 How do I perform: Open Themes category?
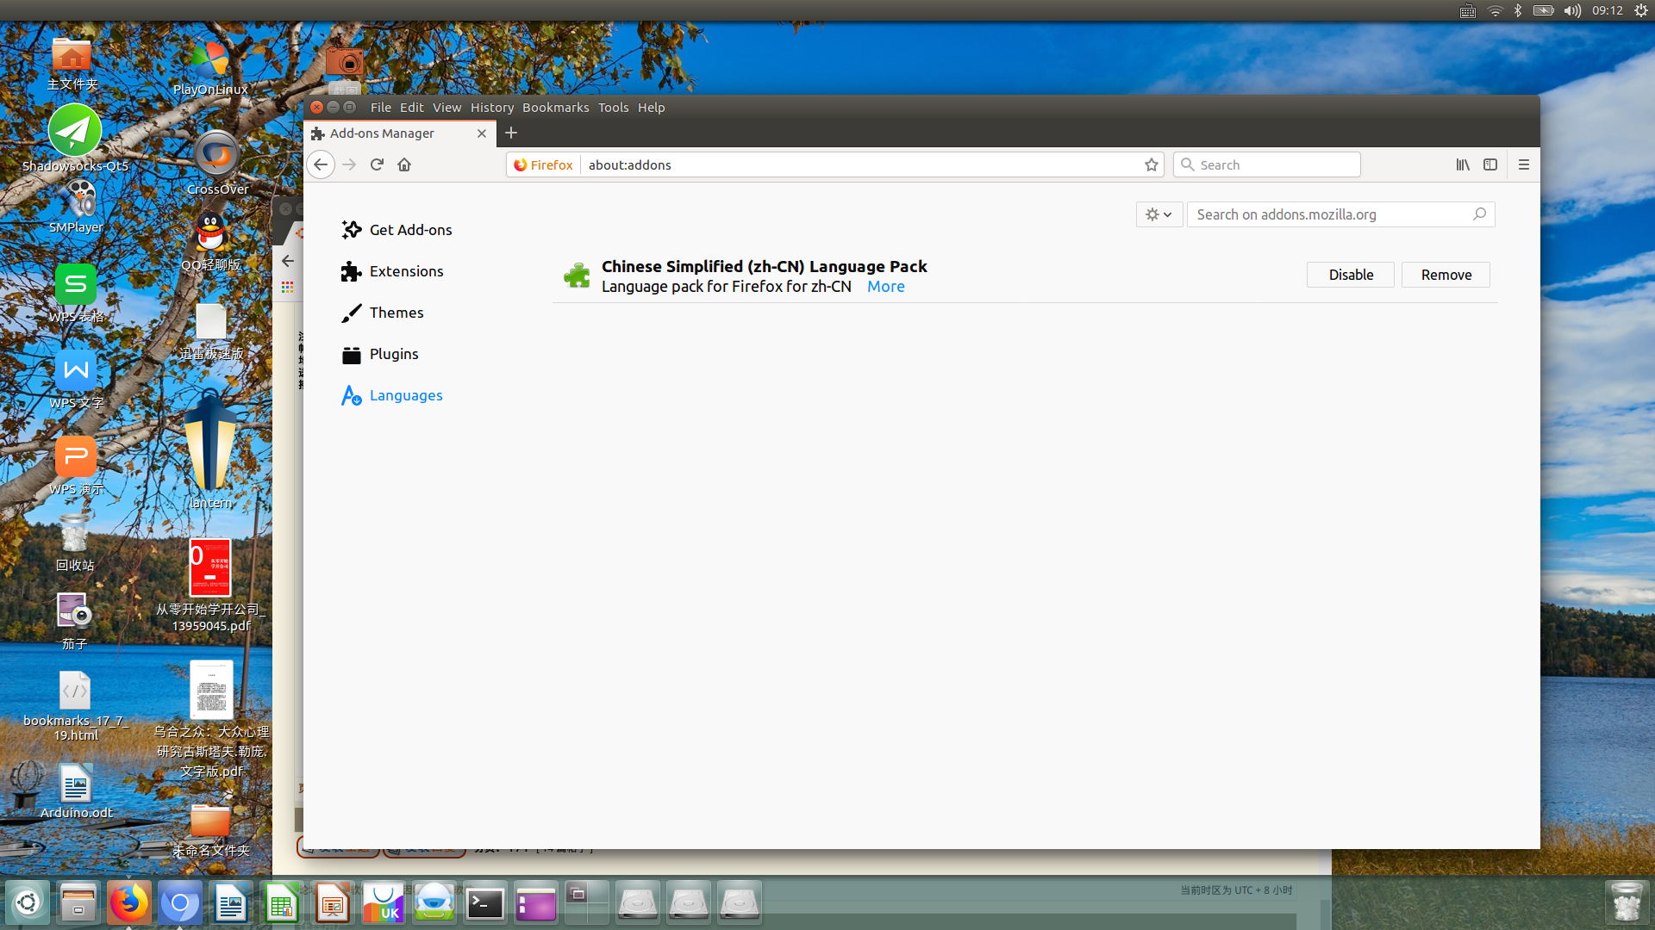pos(382,313)
